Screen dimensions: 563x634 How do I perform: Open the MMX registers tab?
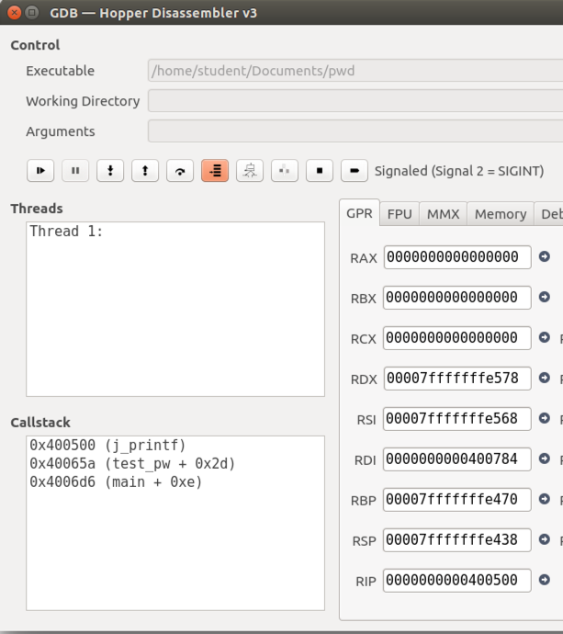pos(444,214)
